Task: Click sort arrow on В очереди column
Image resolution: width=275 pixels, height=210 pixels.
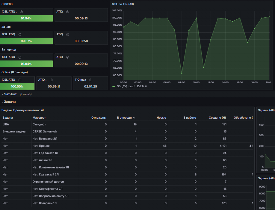Action: (x=134, y=118)
